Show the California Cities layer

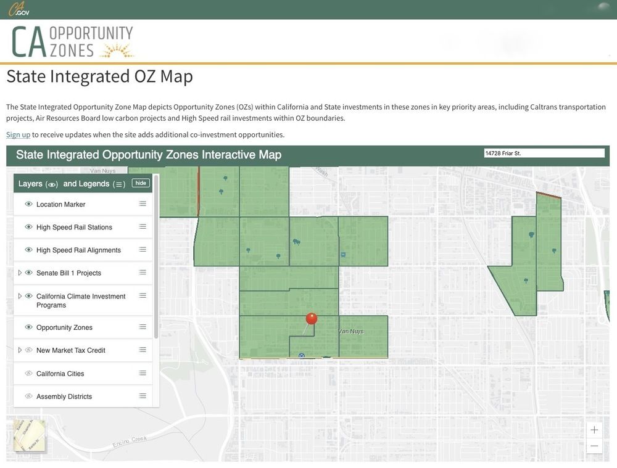28,373
